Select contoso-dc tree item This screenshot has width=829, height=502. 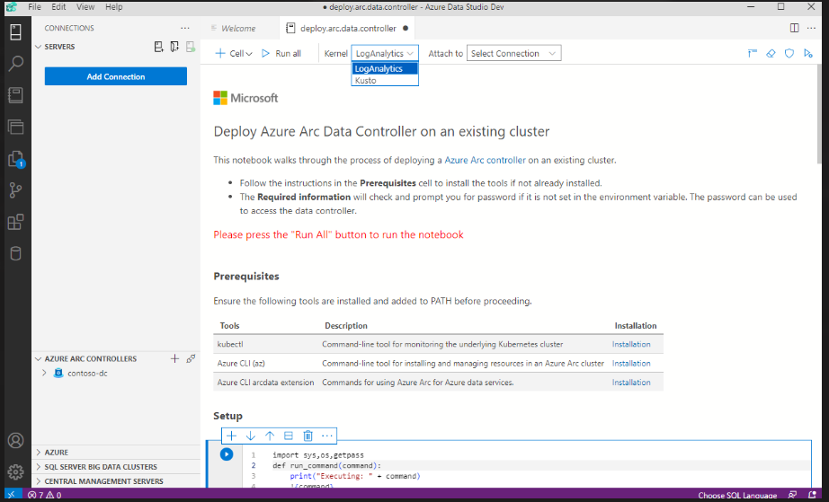coord(115,374)
